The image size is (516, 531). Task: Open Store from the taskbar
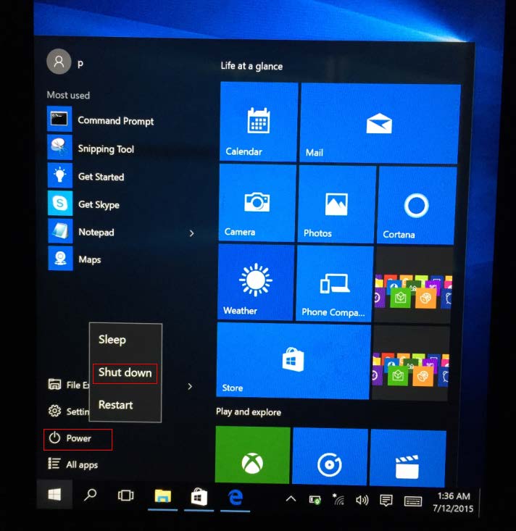point(199,497)
